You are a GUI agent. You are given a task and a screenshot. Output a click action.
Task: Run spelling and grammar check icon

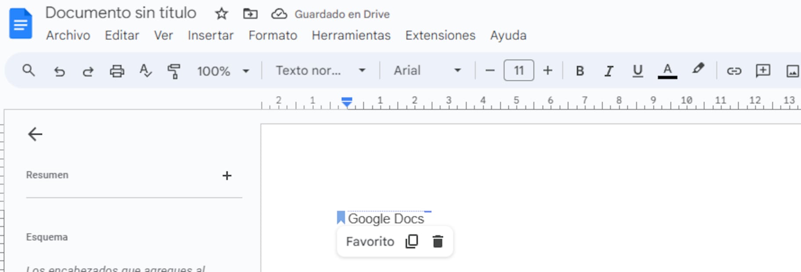[x=145, y=71]
